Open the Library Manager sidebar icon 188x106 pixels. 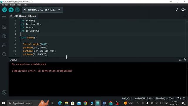pyautogui.click(x=4, y=36)
